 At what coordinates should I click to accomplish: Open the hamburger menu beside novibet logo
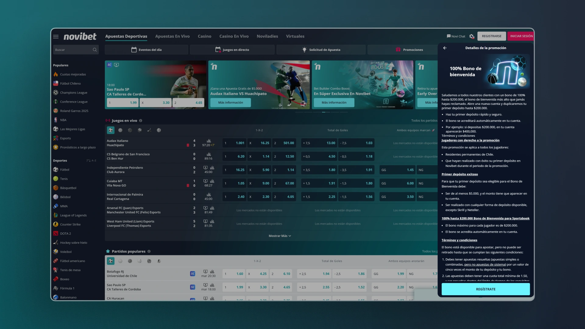[56, 37]
